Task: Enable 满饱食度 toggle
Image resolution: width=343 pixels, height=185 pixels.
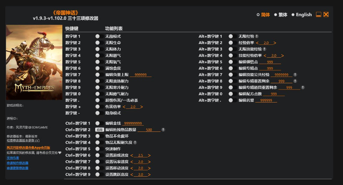Action: 99,68
